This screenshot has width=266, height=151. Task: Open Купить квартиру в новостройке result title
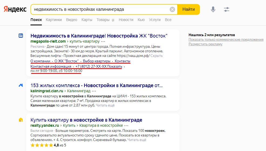click(86, 120)
